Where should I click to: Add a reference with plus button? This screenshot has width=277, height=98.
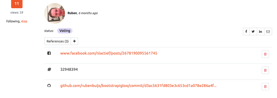(74, 41)
